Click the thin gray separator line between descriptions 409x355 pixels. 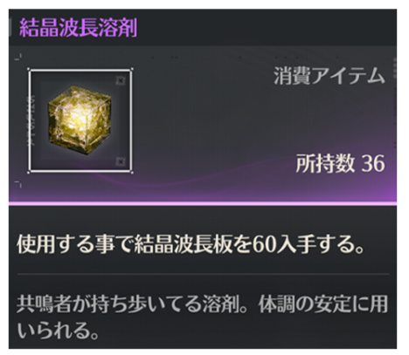203,274
